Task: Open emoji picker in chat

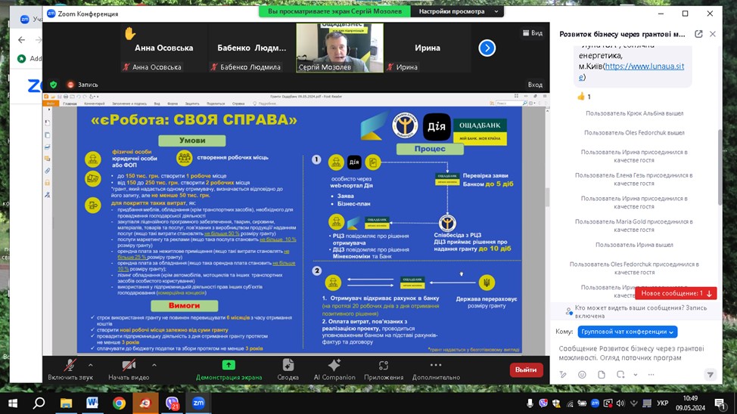Action: [x=582, y=375]
